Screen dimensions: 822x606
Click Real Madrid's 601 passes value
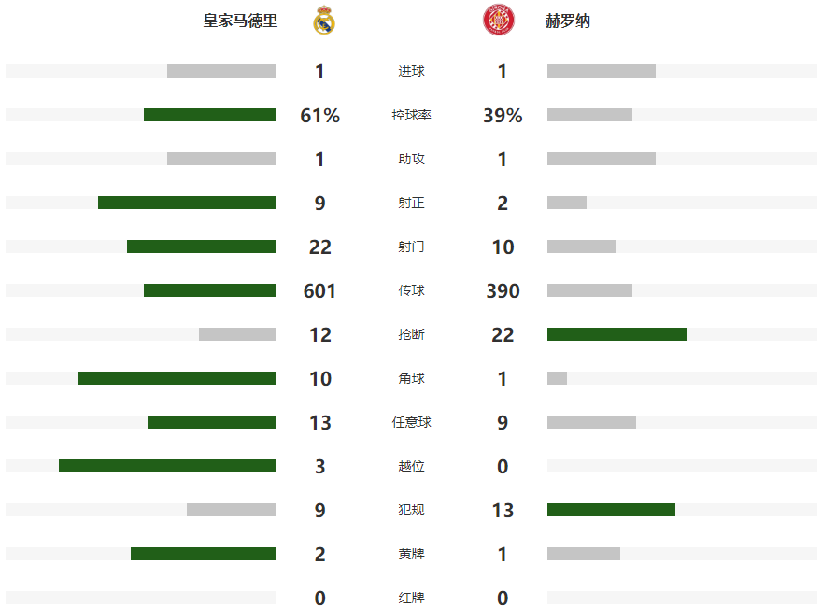pyautogui.click(x=319, y=291)
